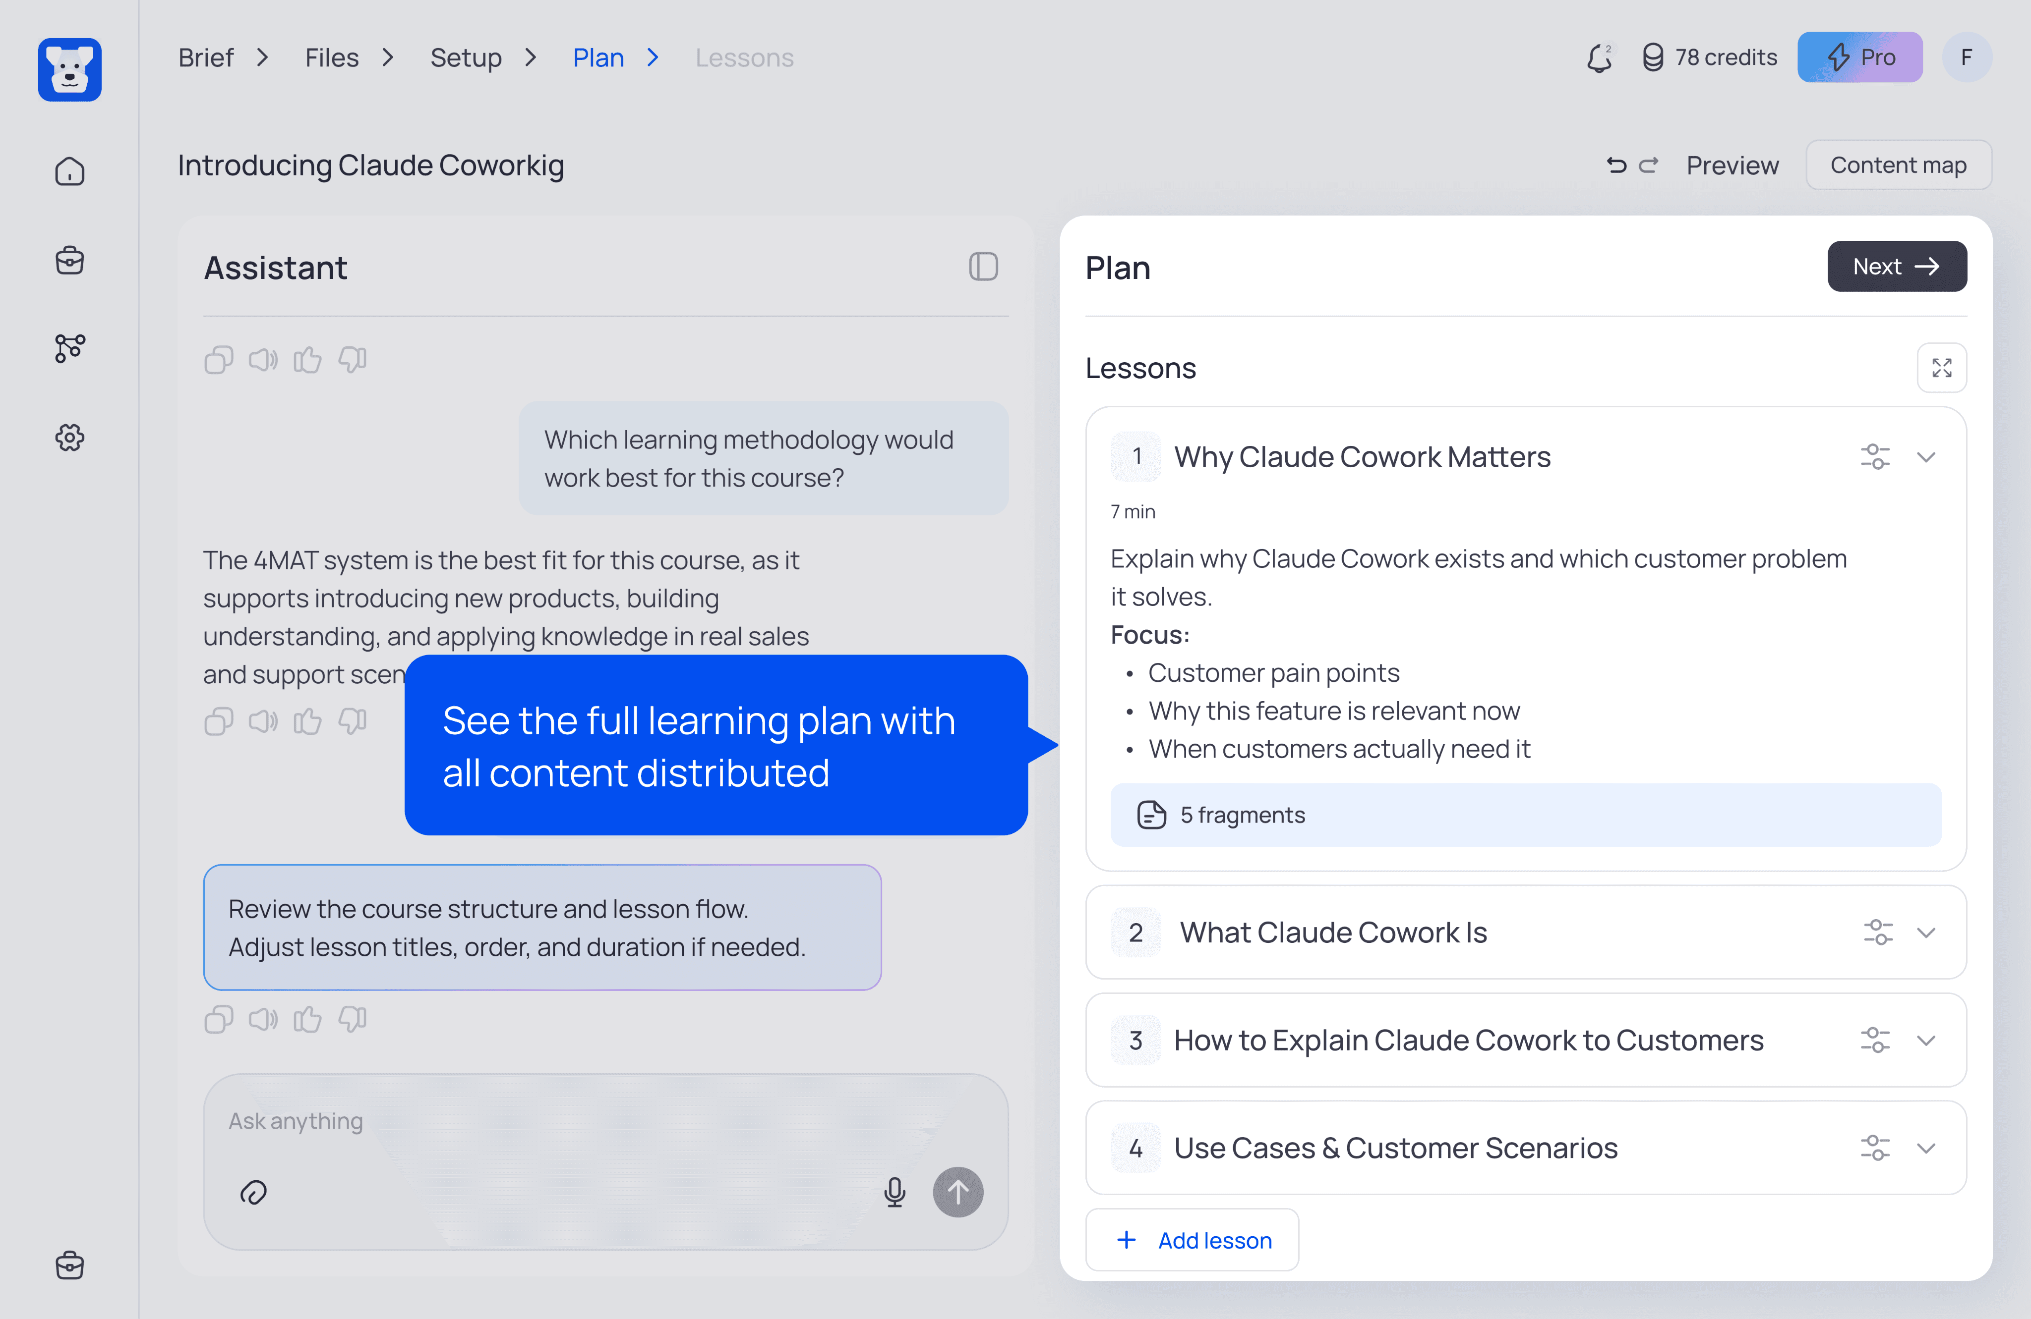This screenshot has height=1319, width=2031.
Task: Expand the What Claude Cowork Is lesson
Action: [x=1926, y=933]
